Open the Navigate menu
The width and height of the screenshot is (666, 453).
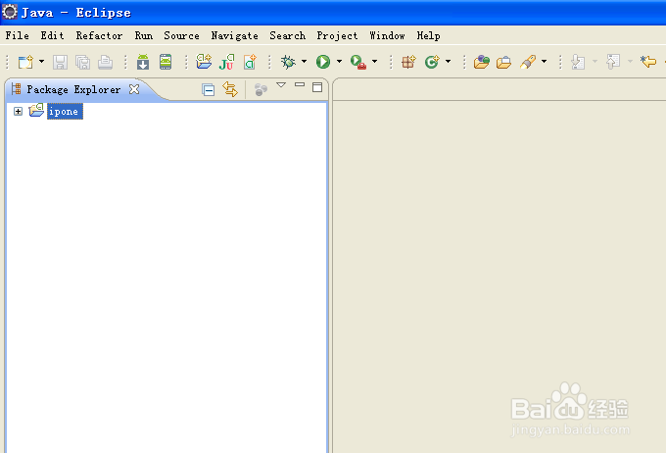[234, 35]
